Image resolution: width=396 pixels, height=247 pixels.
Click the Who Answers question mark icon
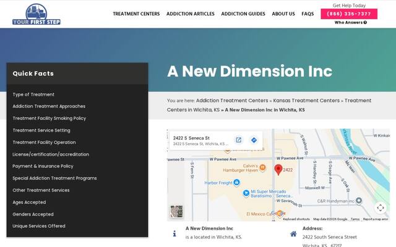(365, 22)
